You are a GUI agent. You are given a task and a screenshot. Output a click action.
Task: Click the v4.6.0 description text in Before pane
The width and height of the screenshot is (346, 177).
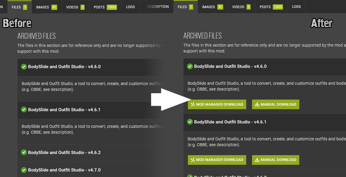point(93,86)
